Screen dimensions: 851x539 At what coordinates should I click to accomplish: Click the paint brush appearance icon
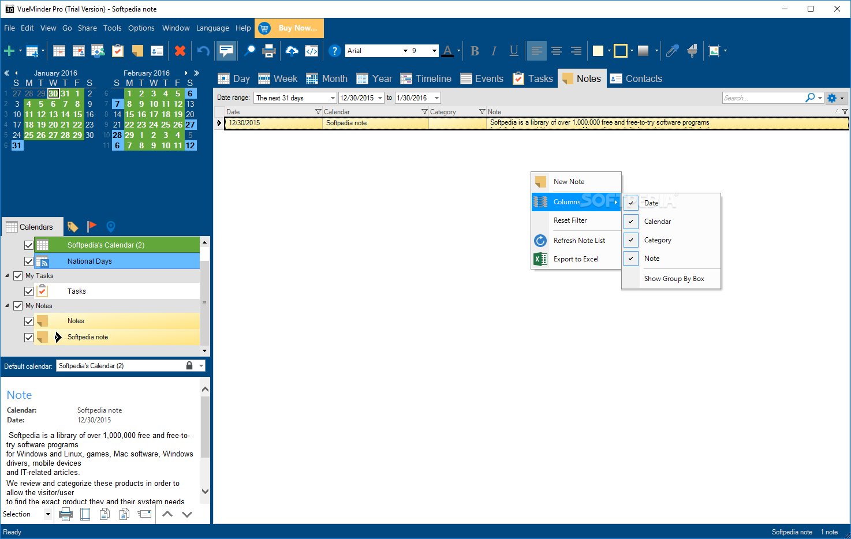click(x=692, y=51)
